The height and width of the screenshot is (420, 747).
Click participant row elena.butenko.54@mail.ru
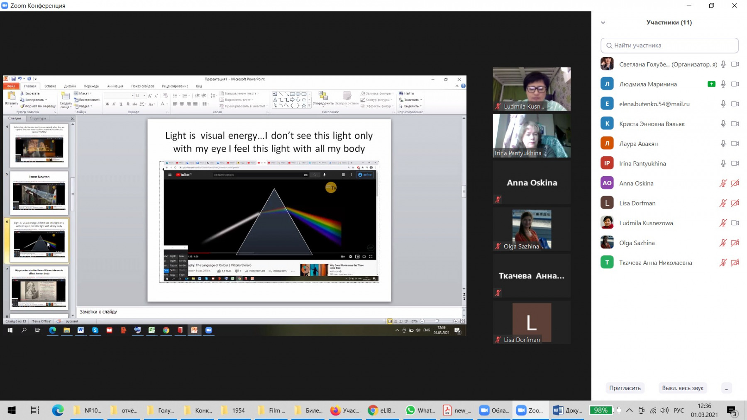669,104
